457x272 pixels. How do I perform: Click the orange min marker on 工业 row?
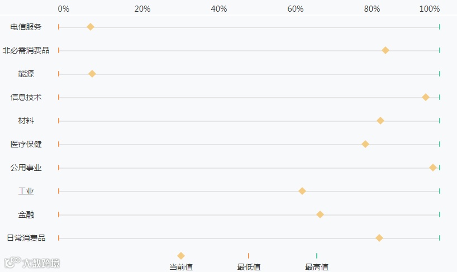point(59,191)
